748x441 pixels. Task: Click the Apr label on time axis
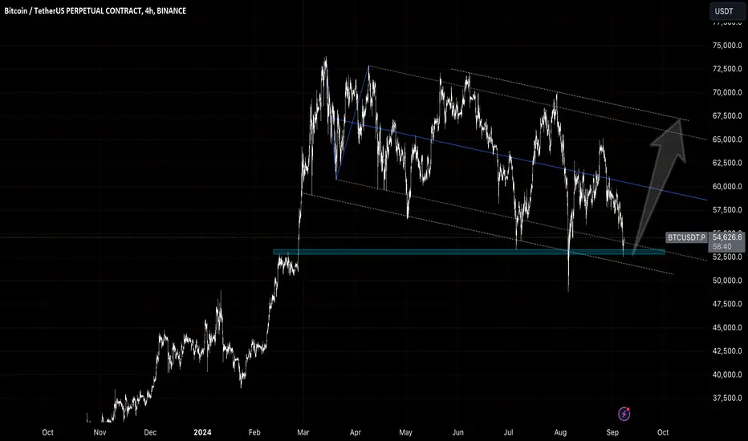click(x=356, y=432)
